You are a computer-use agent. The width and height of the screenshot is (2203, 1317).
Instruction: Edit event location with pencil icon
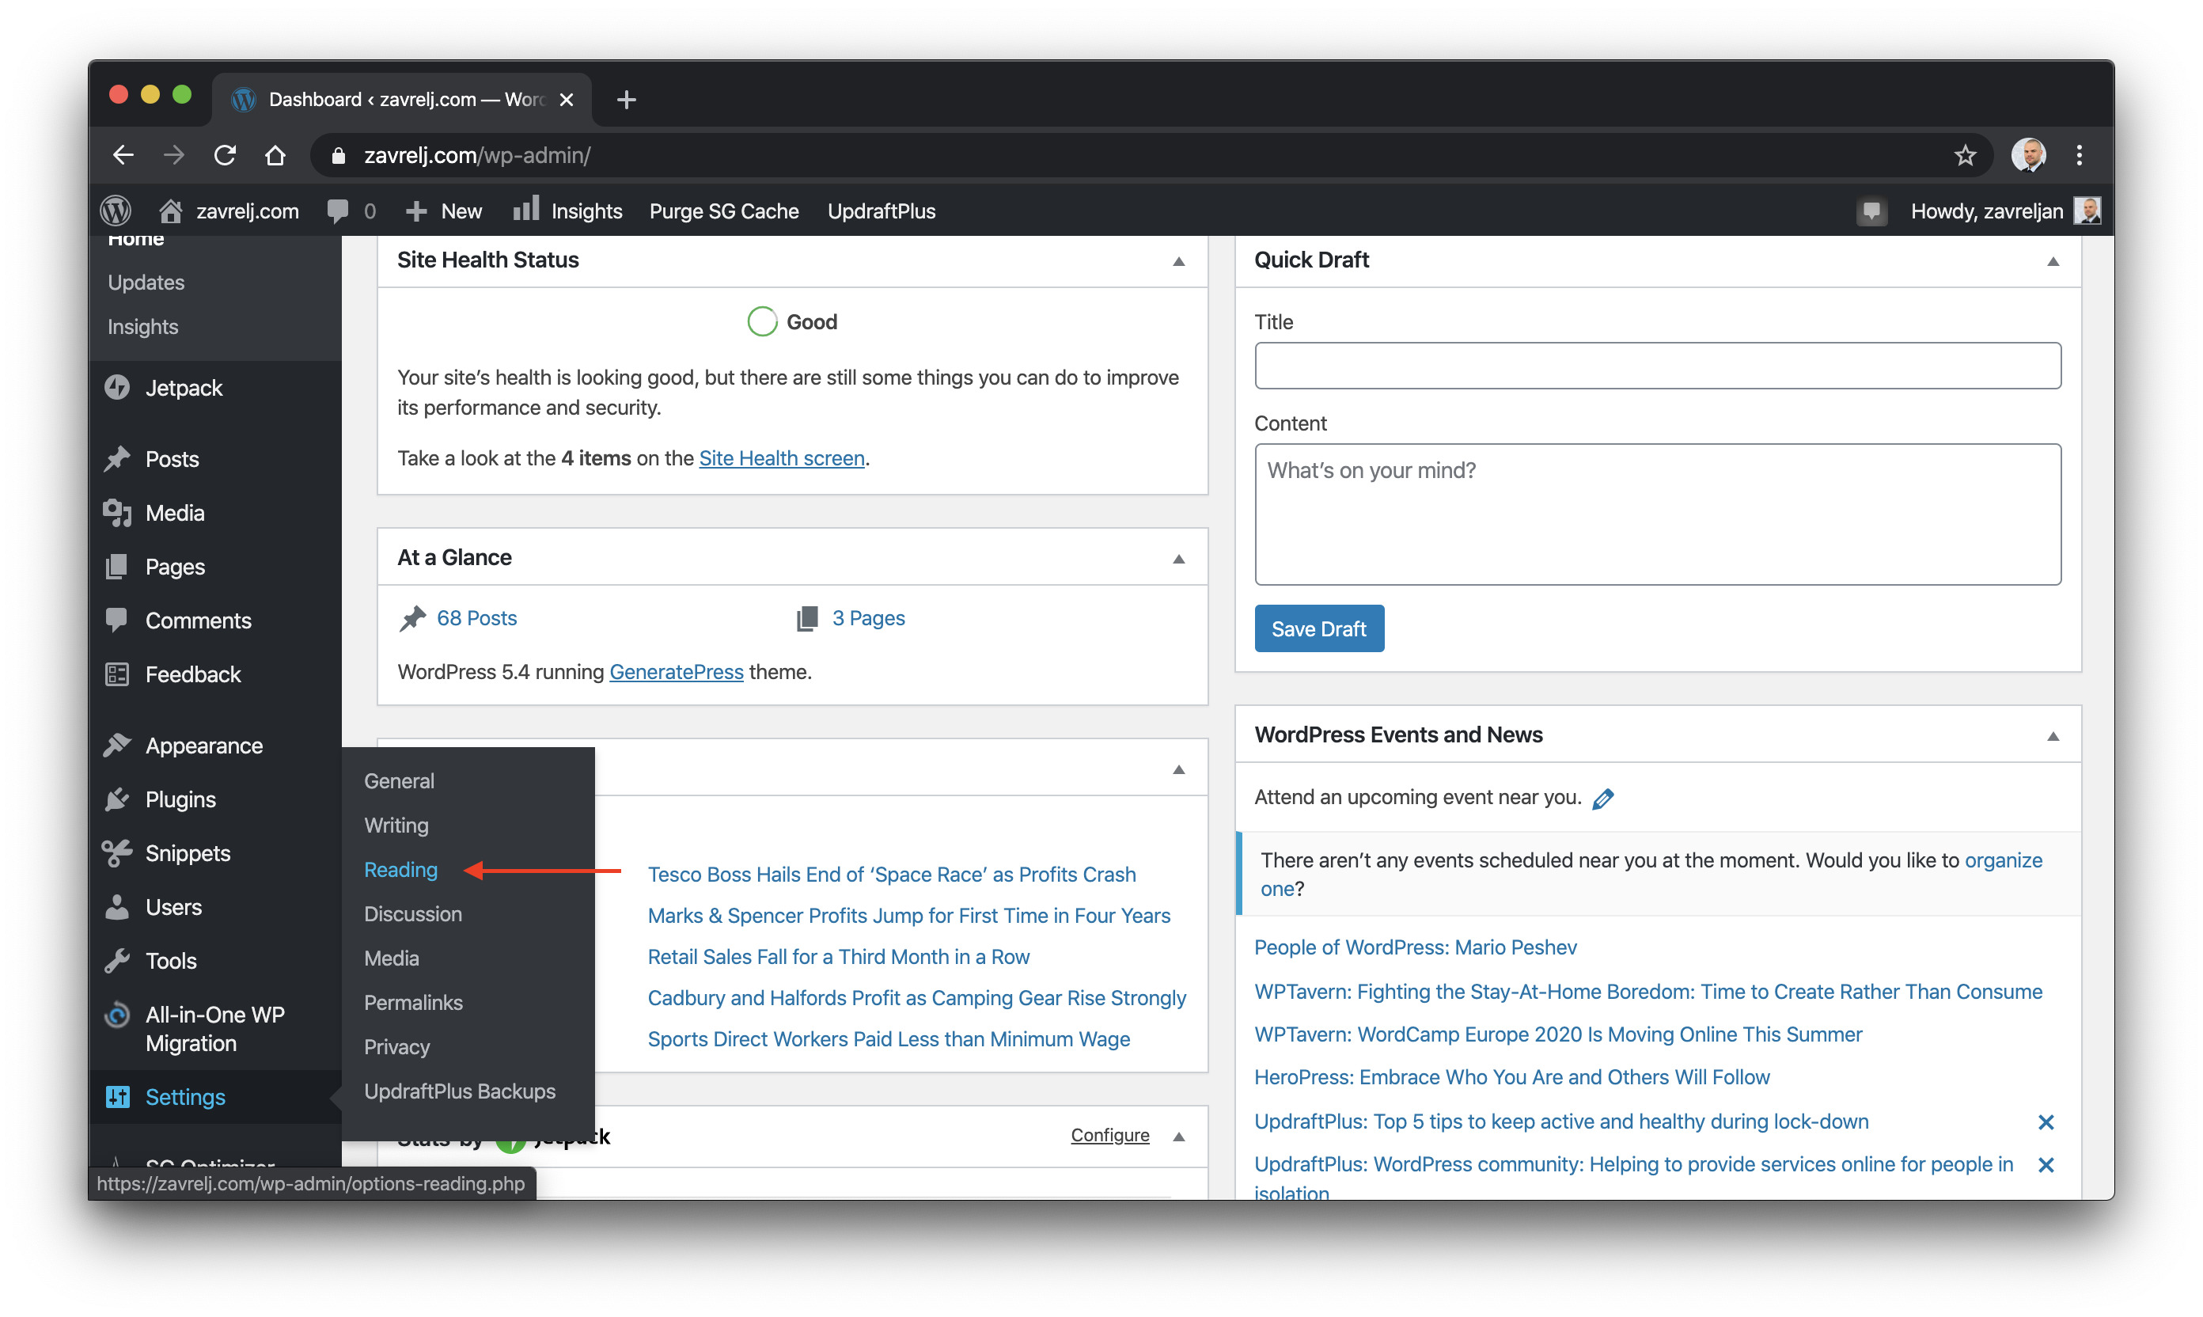(x=1602, y=799)
